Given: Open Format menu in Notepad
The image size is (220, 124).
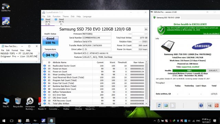Looking at the screenshot, I should [x=15, y=50].
